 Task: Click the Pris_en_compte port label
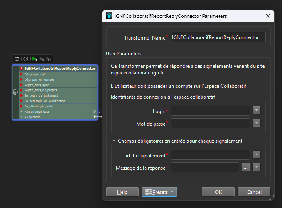[x=35, y=74]
